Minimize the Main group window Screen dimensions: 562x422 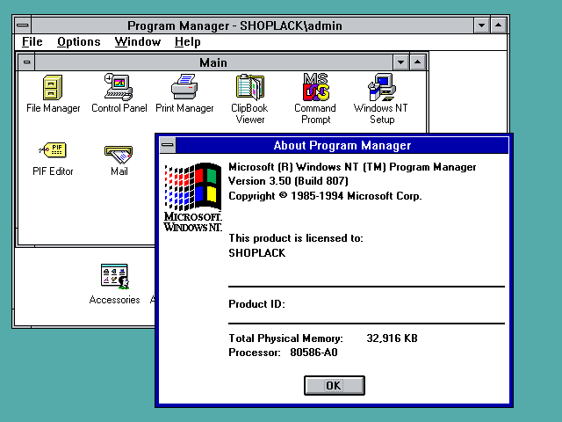[400, 62]
